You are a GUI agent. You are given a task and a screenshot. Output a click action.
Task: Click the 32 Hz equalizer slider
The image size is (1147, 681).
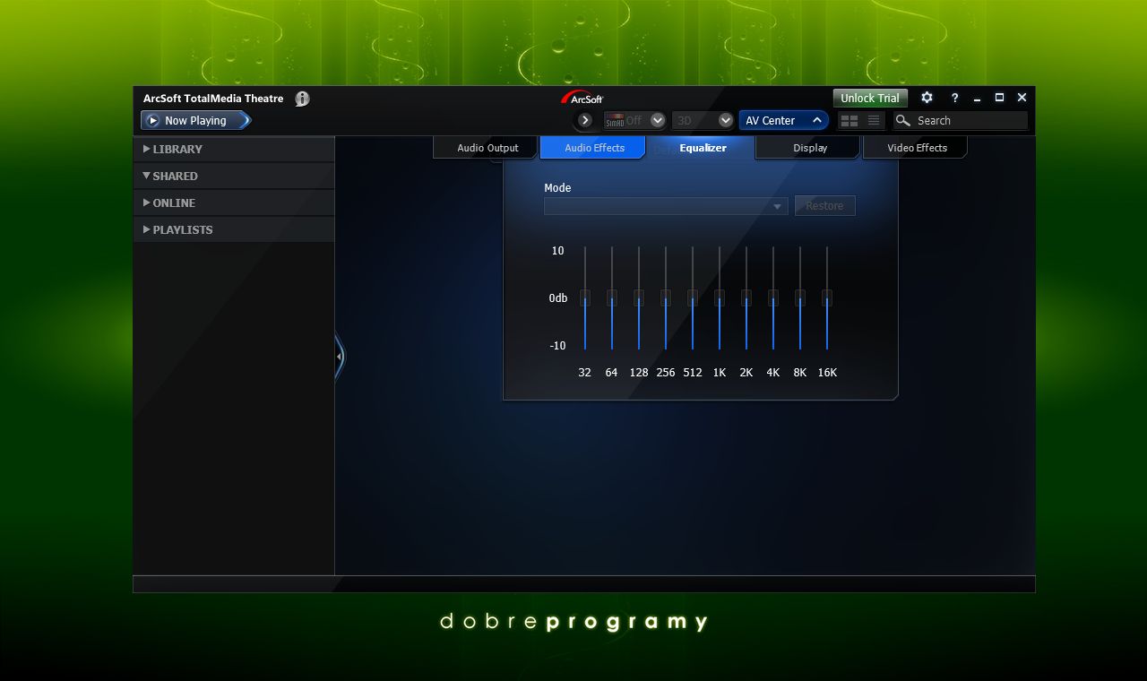[x=585, y=297]
